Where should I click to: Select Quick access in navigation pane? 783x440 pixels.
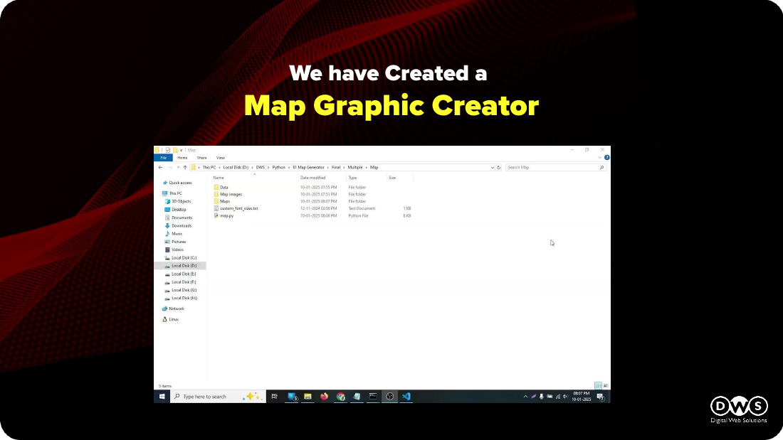(x=177, y=183)
